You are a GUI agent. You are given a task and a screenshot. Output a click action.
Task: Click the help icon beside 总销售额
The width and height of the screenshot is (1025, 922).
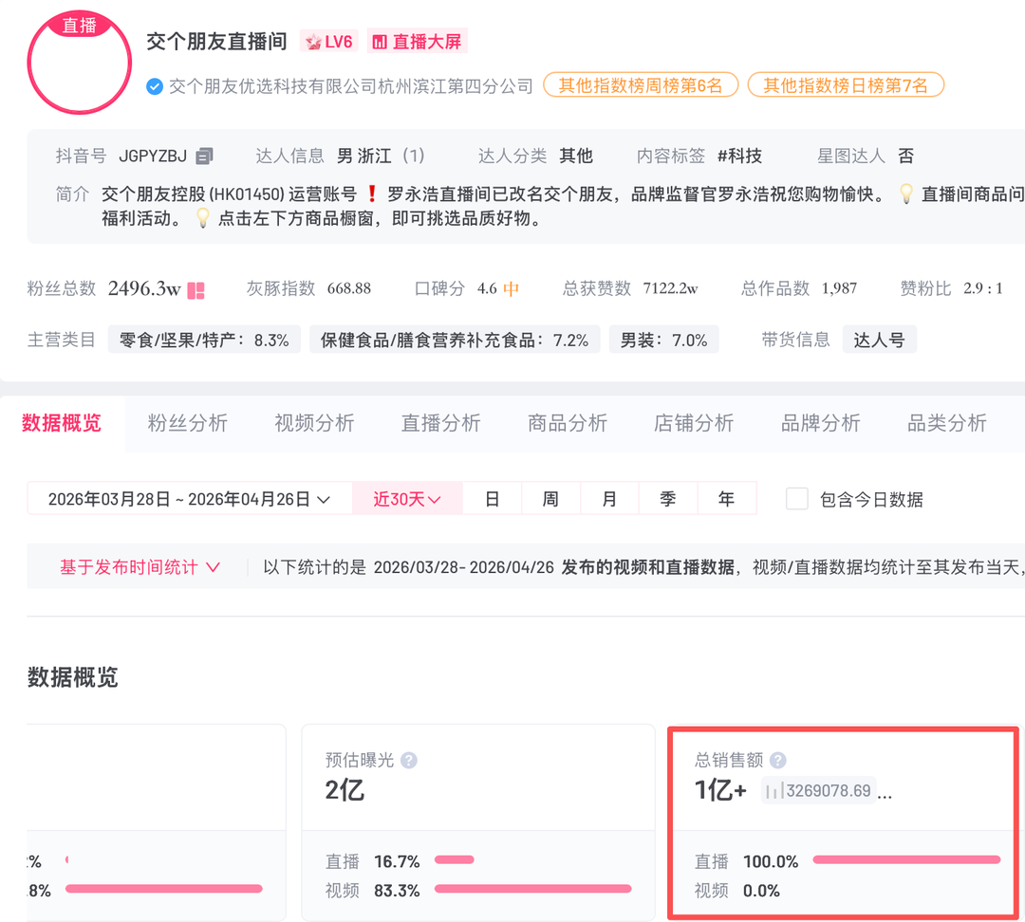click(777, 760)
